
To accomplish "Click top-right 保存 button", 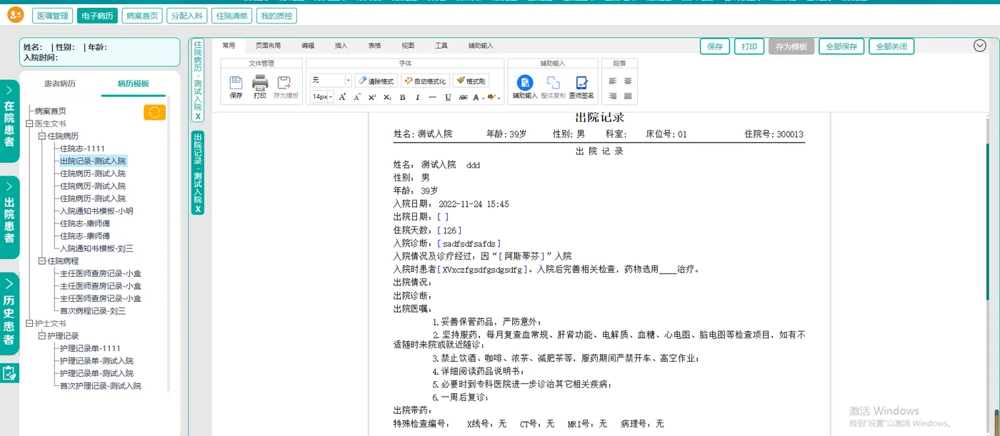I will click(715, 46).
